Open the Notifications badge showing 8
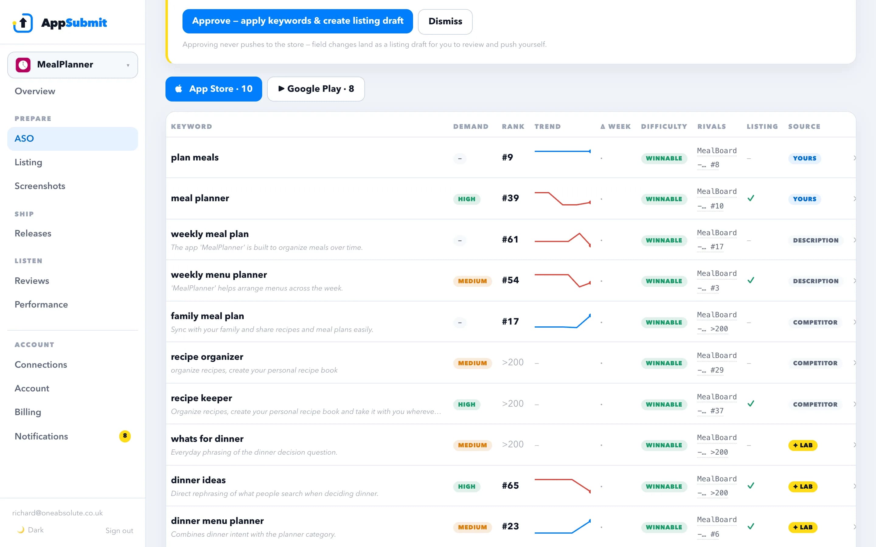 tap(125, 436)
